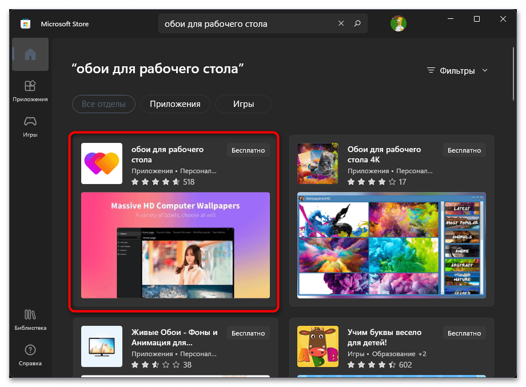Screen dimensions: 526x387
Task: Open the cat icon of Обои для рабочего стола 4K
Action: click(x=318, y=163)
